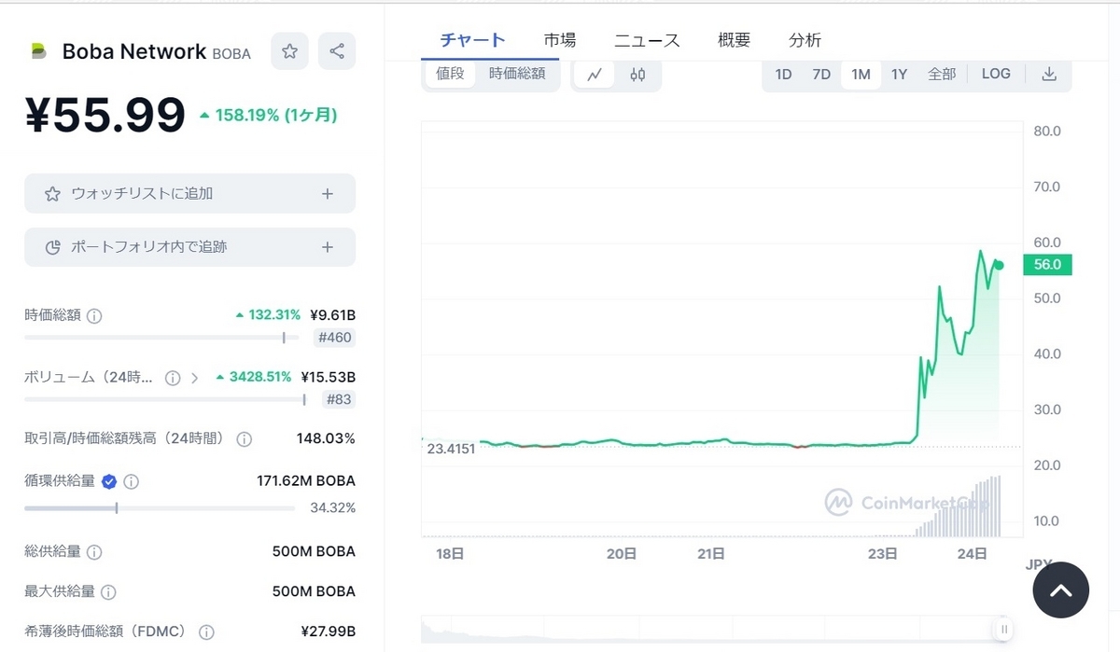Toggle chart to 値段 view
This screenshot has width=1120, height=652.
(450, 74)
